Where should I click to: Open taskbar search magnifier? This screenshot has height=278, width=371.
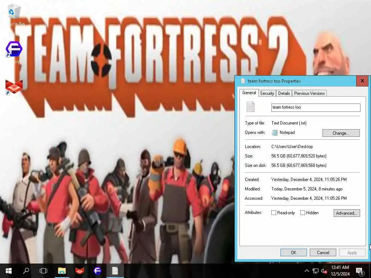[x=26, y=271]
